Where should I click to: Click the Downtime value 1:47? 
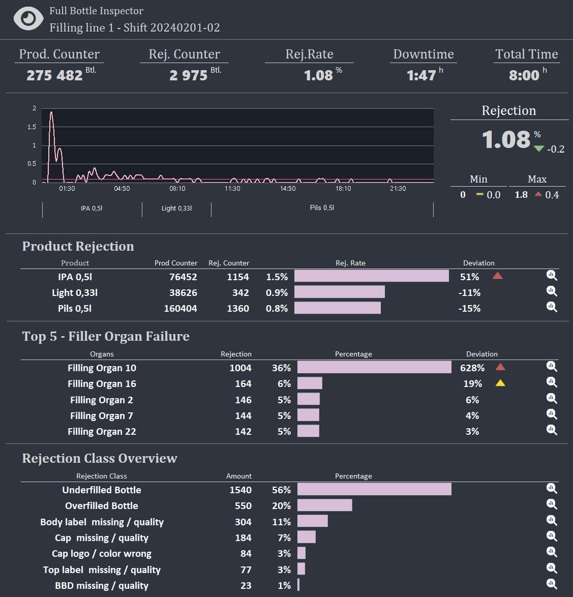click(x=421, y=75)
